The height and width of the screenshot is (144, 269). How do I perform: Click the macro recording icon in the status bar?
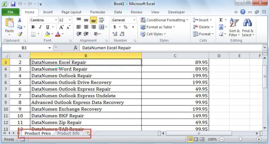pyautogui.click(x=22, y=139)
